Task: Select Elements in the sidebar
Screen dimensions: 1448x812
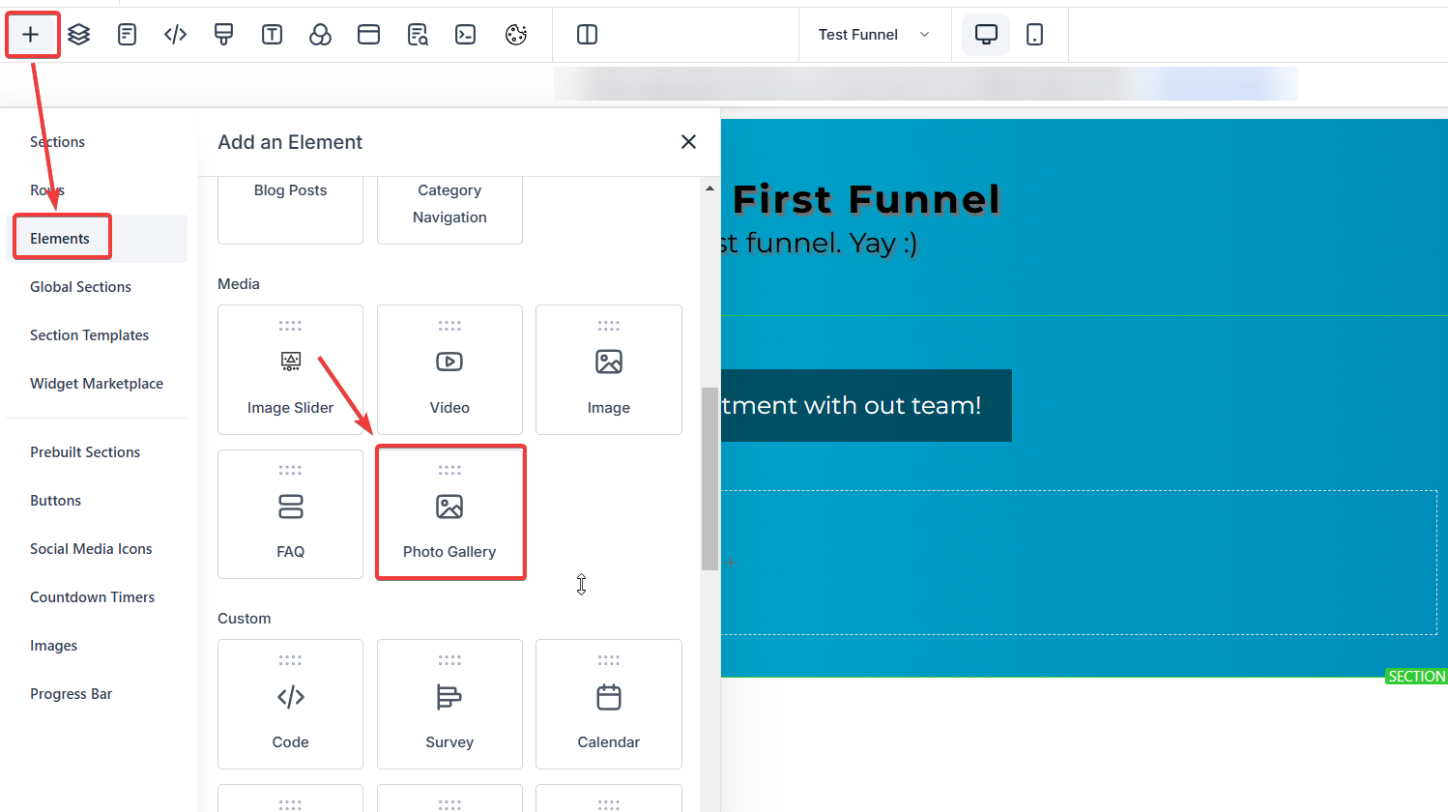Action: point(60,239)
